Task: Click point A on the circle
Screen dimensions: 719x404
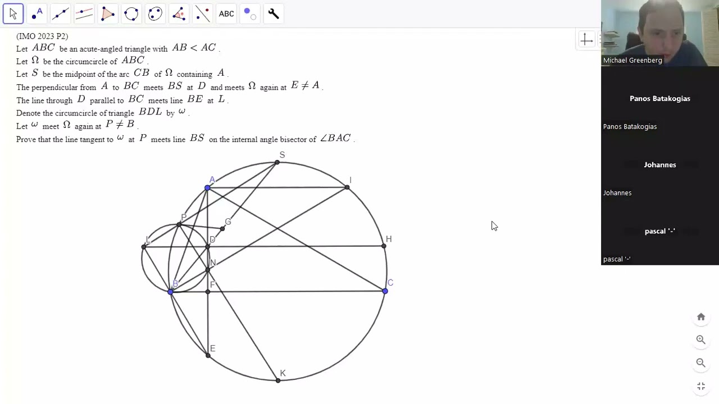Action: pos(207,188)
